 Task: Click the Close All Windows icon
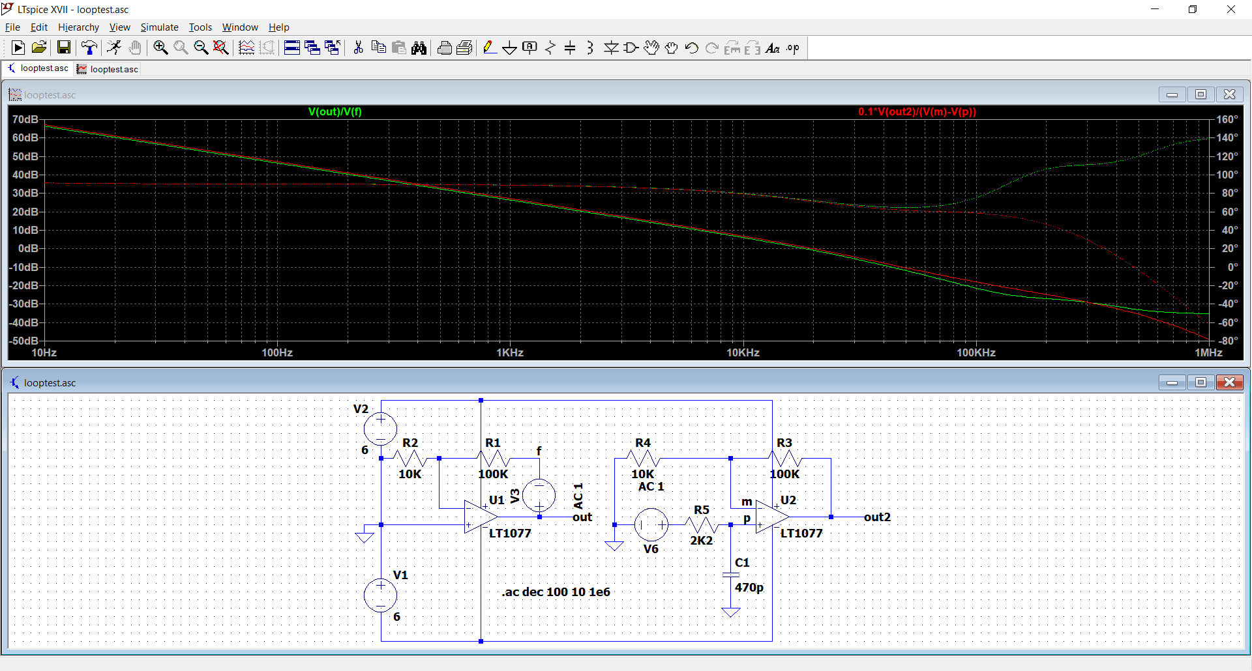pos(333,48)
